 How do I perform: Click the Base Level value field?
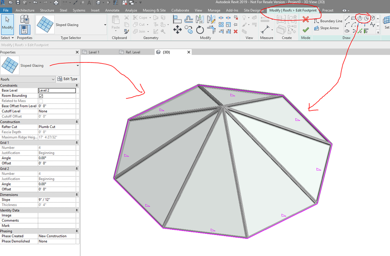(x=57, y=91)
